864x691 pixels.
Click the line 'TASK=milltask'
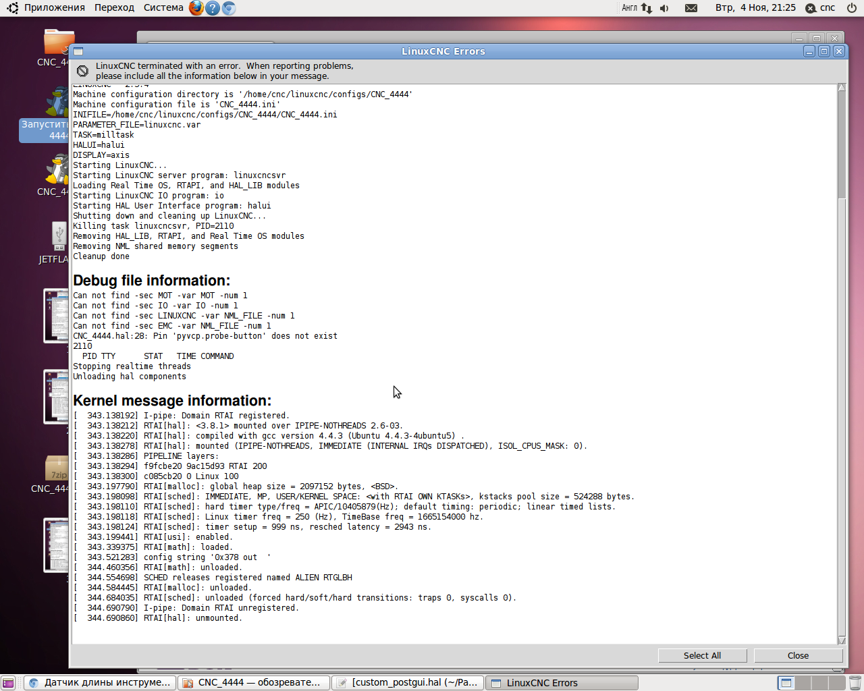point(103,135)
